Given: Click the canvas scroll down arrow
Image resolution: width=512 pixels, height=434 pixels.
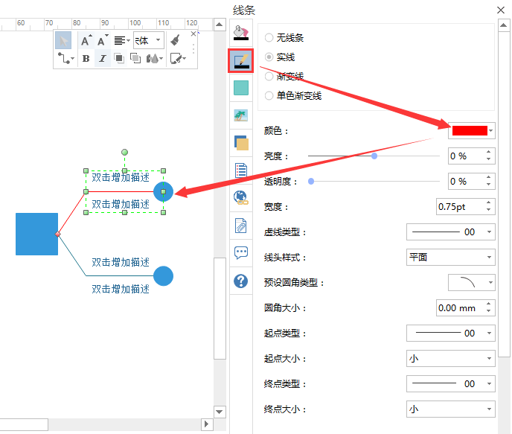Looking at the screenshot, I should [x=220, y=412].
